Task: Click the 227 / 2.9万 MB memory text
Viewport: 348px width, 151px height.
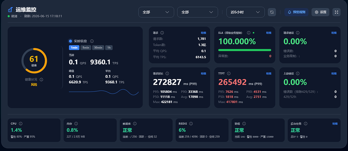Action: [x=76, y=137]
